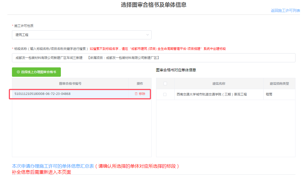Click the dropdown chevron in 建筑工程 field
Viewport: 306px width, 175px height.
148,35
